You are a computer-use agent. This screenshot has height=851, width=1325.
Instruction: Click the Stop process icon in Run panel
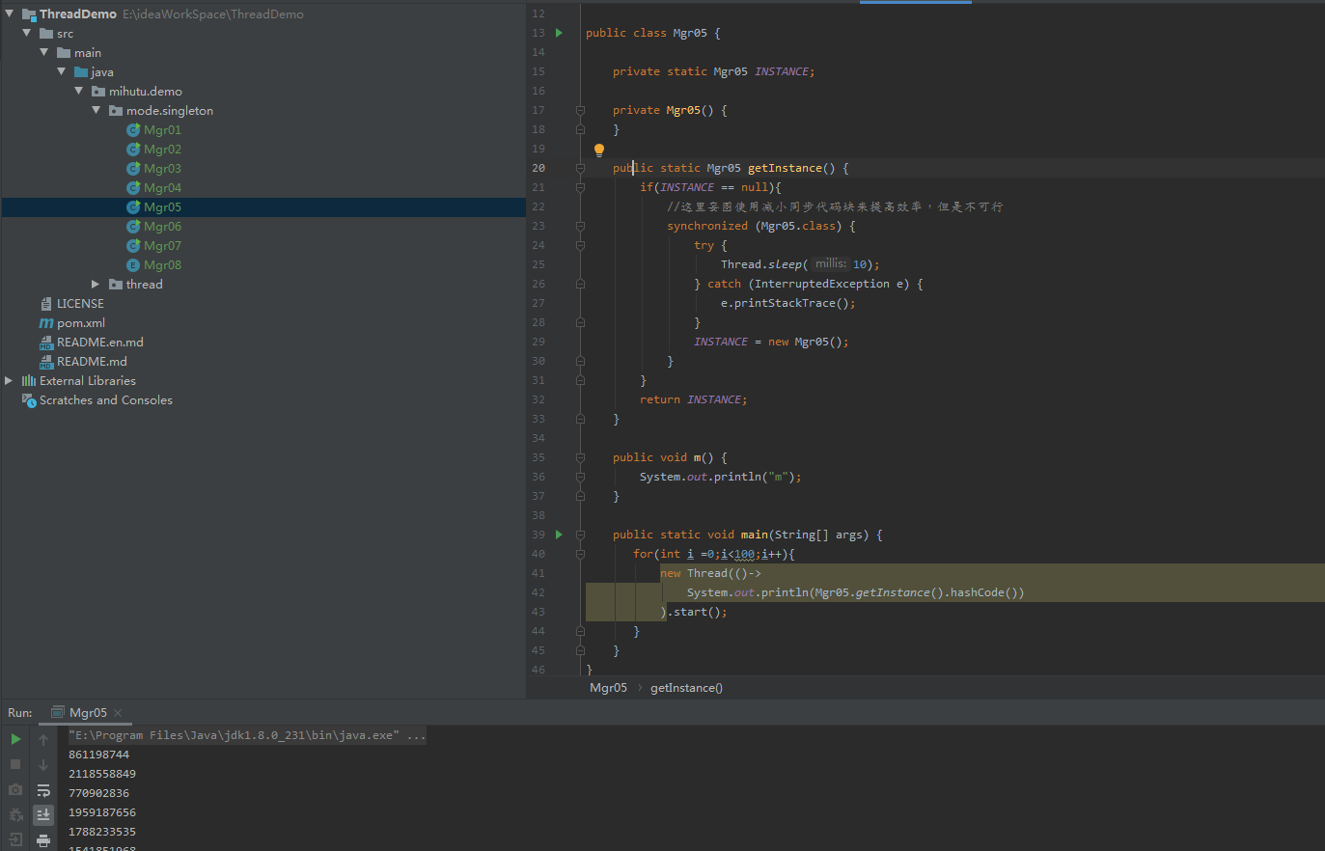click(15, 764)
